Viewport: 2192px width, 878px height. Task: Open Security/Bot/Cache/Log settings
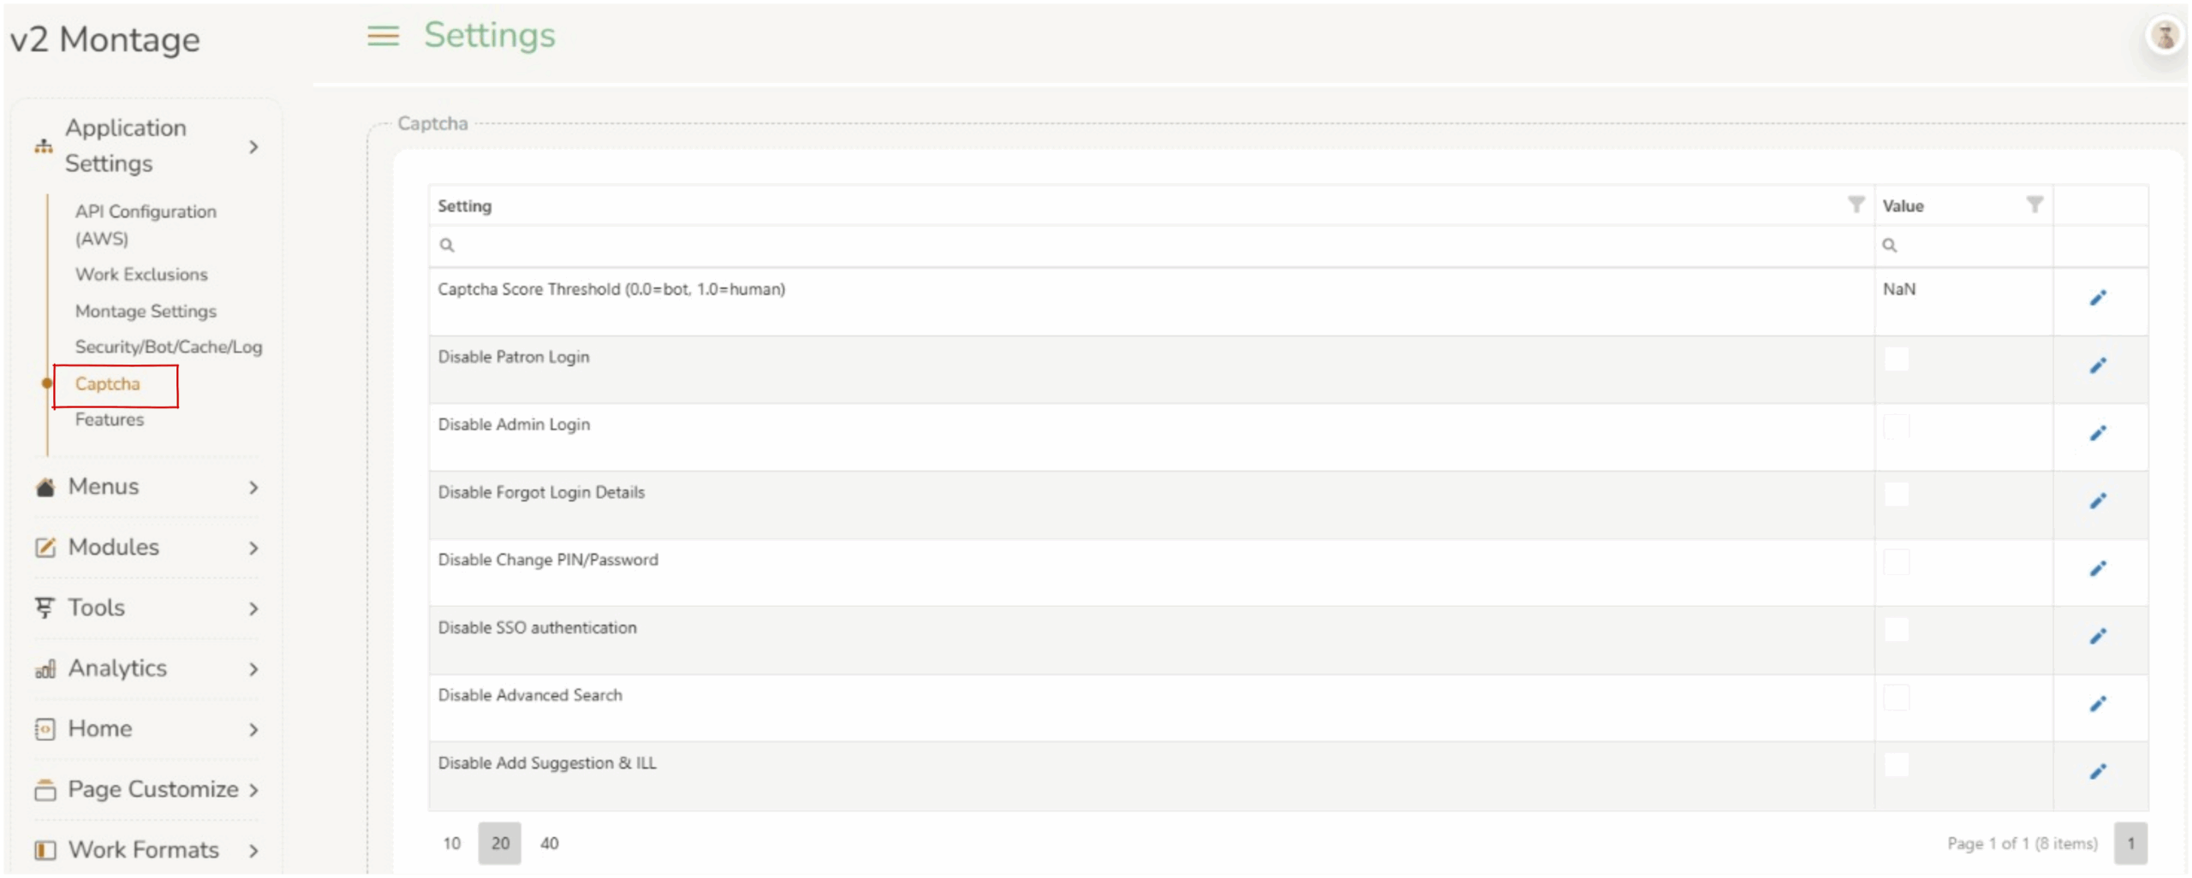tap(168, 347)
